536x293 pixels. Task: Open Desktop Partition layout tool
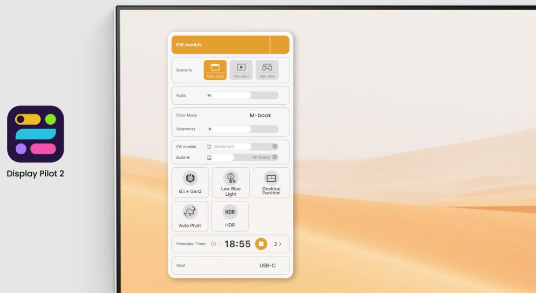(271, 183)
